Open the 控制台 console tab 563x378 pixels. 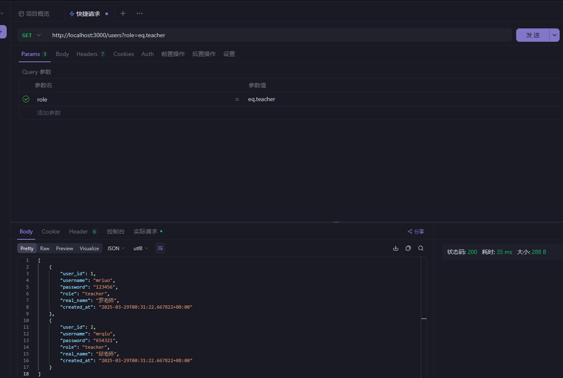pyautogui.click(x=115, y=231)
